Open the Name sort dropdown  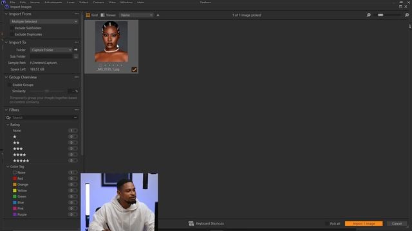pyautogui.click(x=136, y=15)
